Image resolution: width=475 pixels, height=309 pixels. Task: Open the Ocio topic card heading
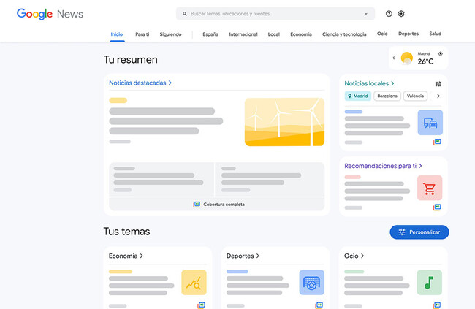point(354,256)
